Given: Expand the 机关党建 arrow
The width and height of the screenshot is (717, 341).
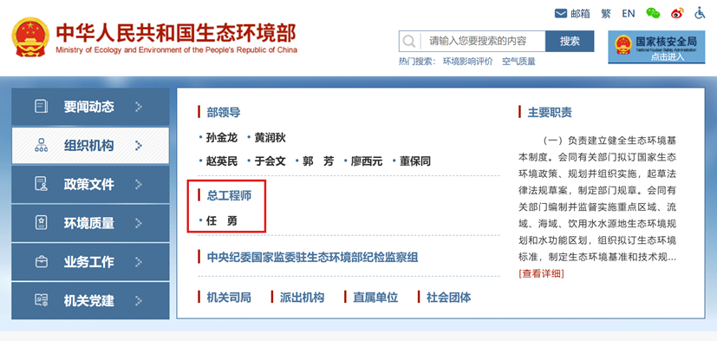Looking at the screenshot, I should click(139, 300).
